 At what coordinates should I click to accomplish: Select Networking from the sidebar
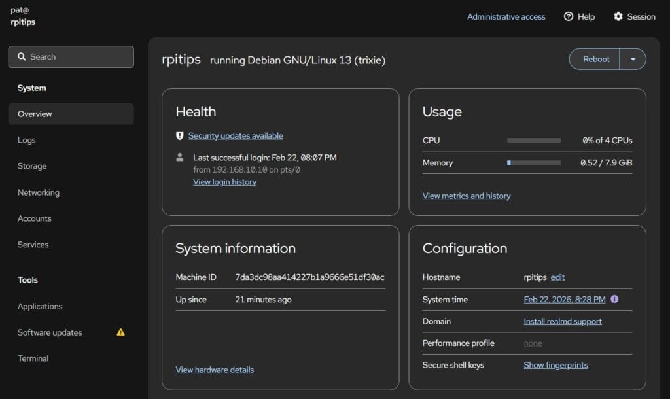(39, 192)
